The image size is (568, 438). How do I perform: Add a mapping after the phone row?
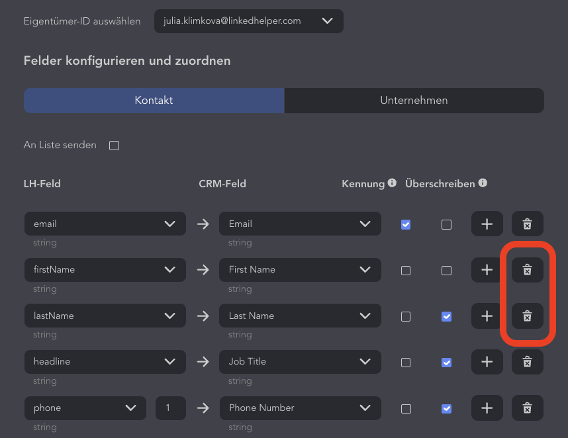[487, 408]
